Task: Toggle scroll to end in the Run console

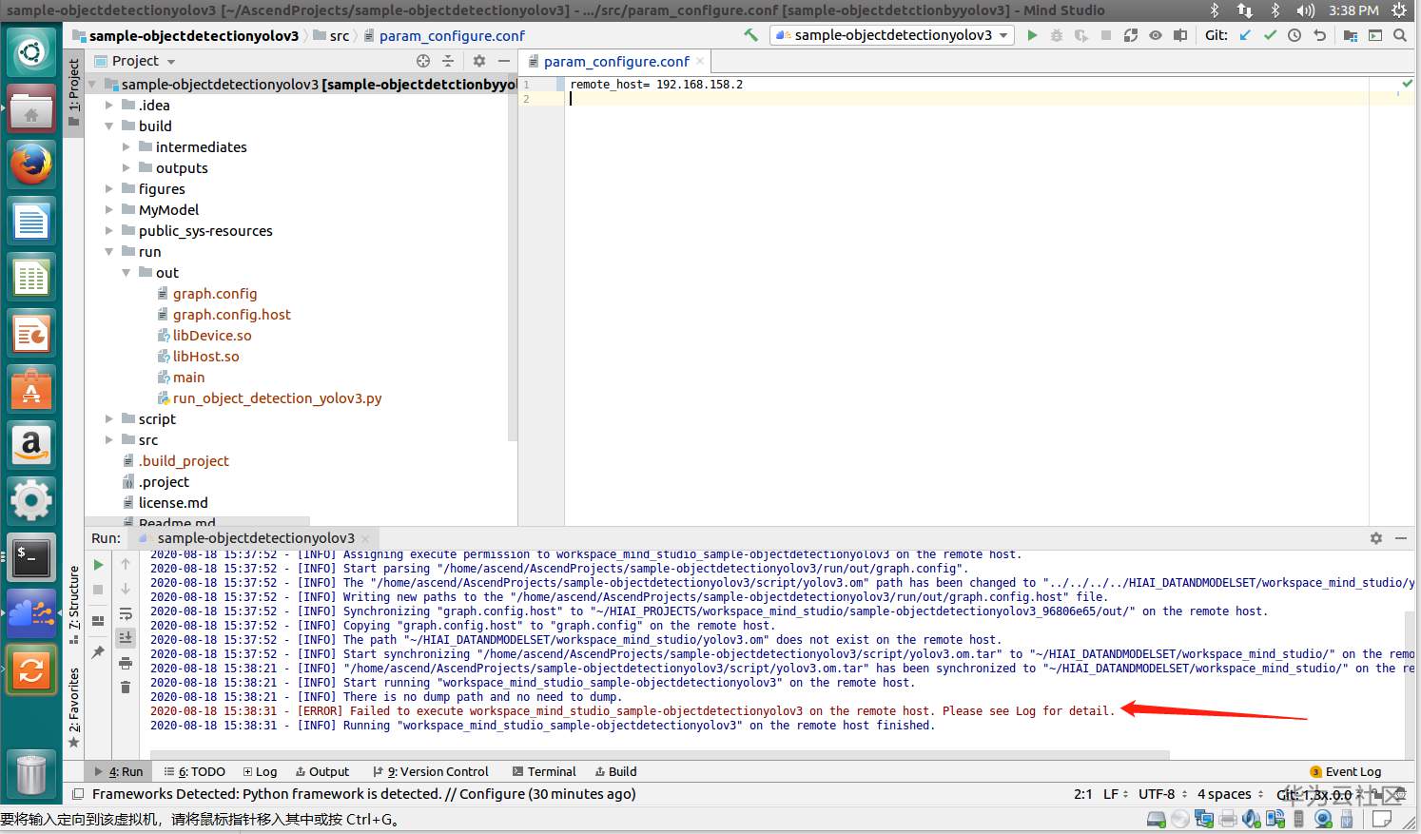Action: 126,638
